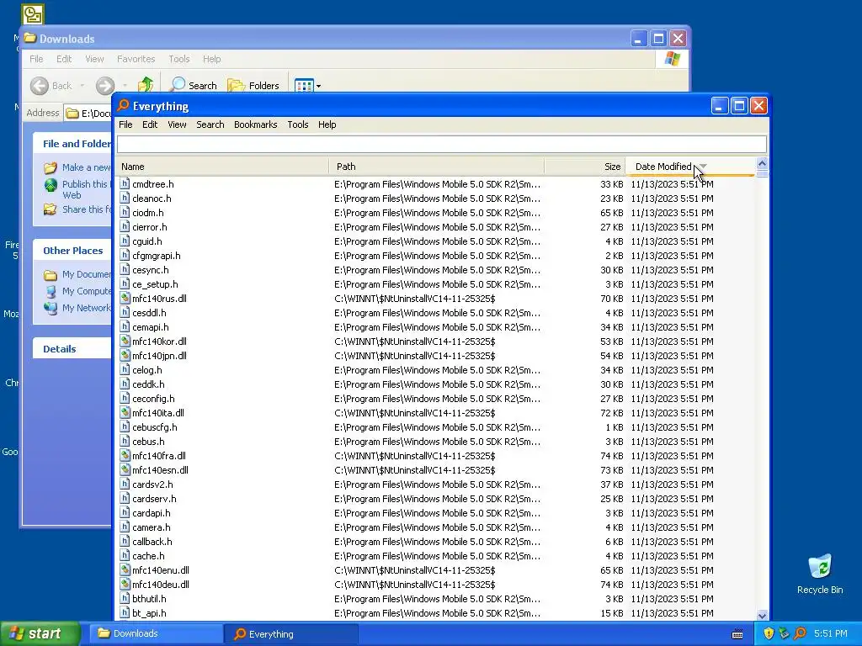Image resolution: width=862 pixels, height=646 pixels.
Task: Open the File menu in Downloads window
Action: point(36,59)
